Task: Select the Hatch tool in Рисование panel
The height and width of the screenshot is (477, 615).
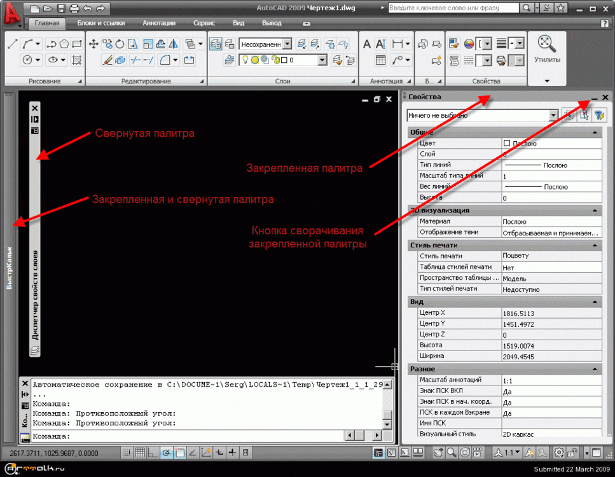Action: tap(77, 60)
